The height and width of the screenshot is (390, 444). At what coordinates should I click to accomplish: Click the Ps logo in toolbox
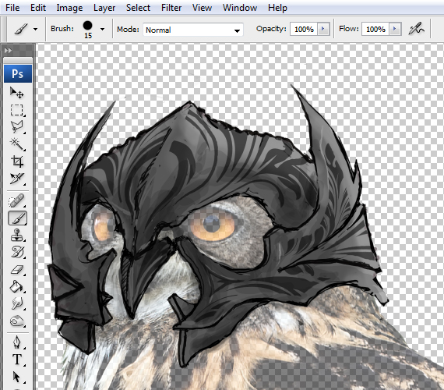click(18, 74)
